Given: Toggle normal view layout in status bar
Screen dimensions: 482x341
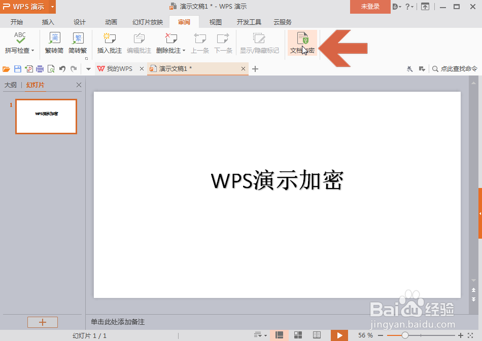Looking at the screenshot, I should pos(280,335).
